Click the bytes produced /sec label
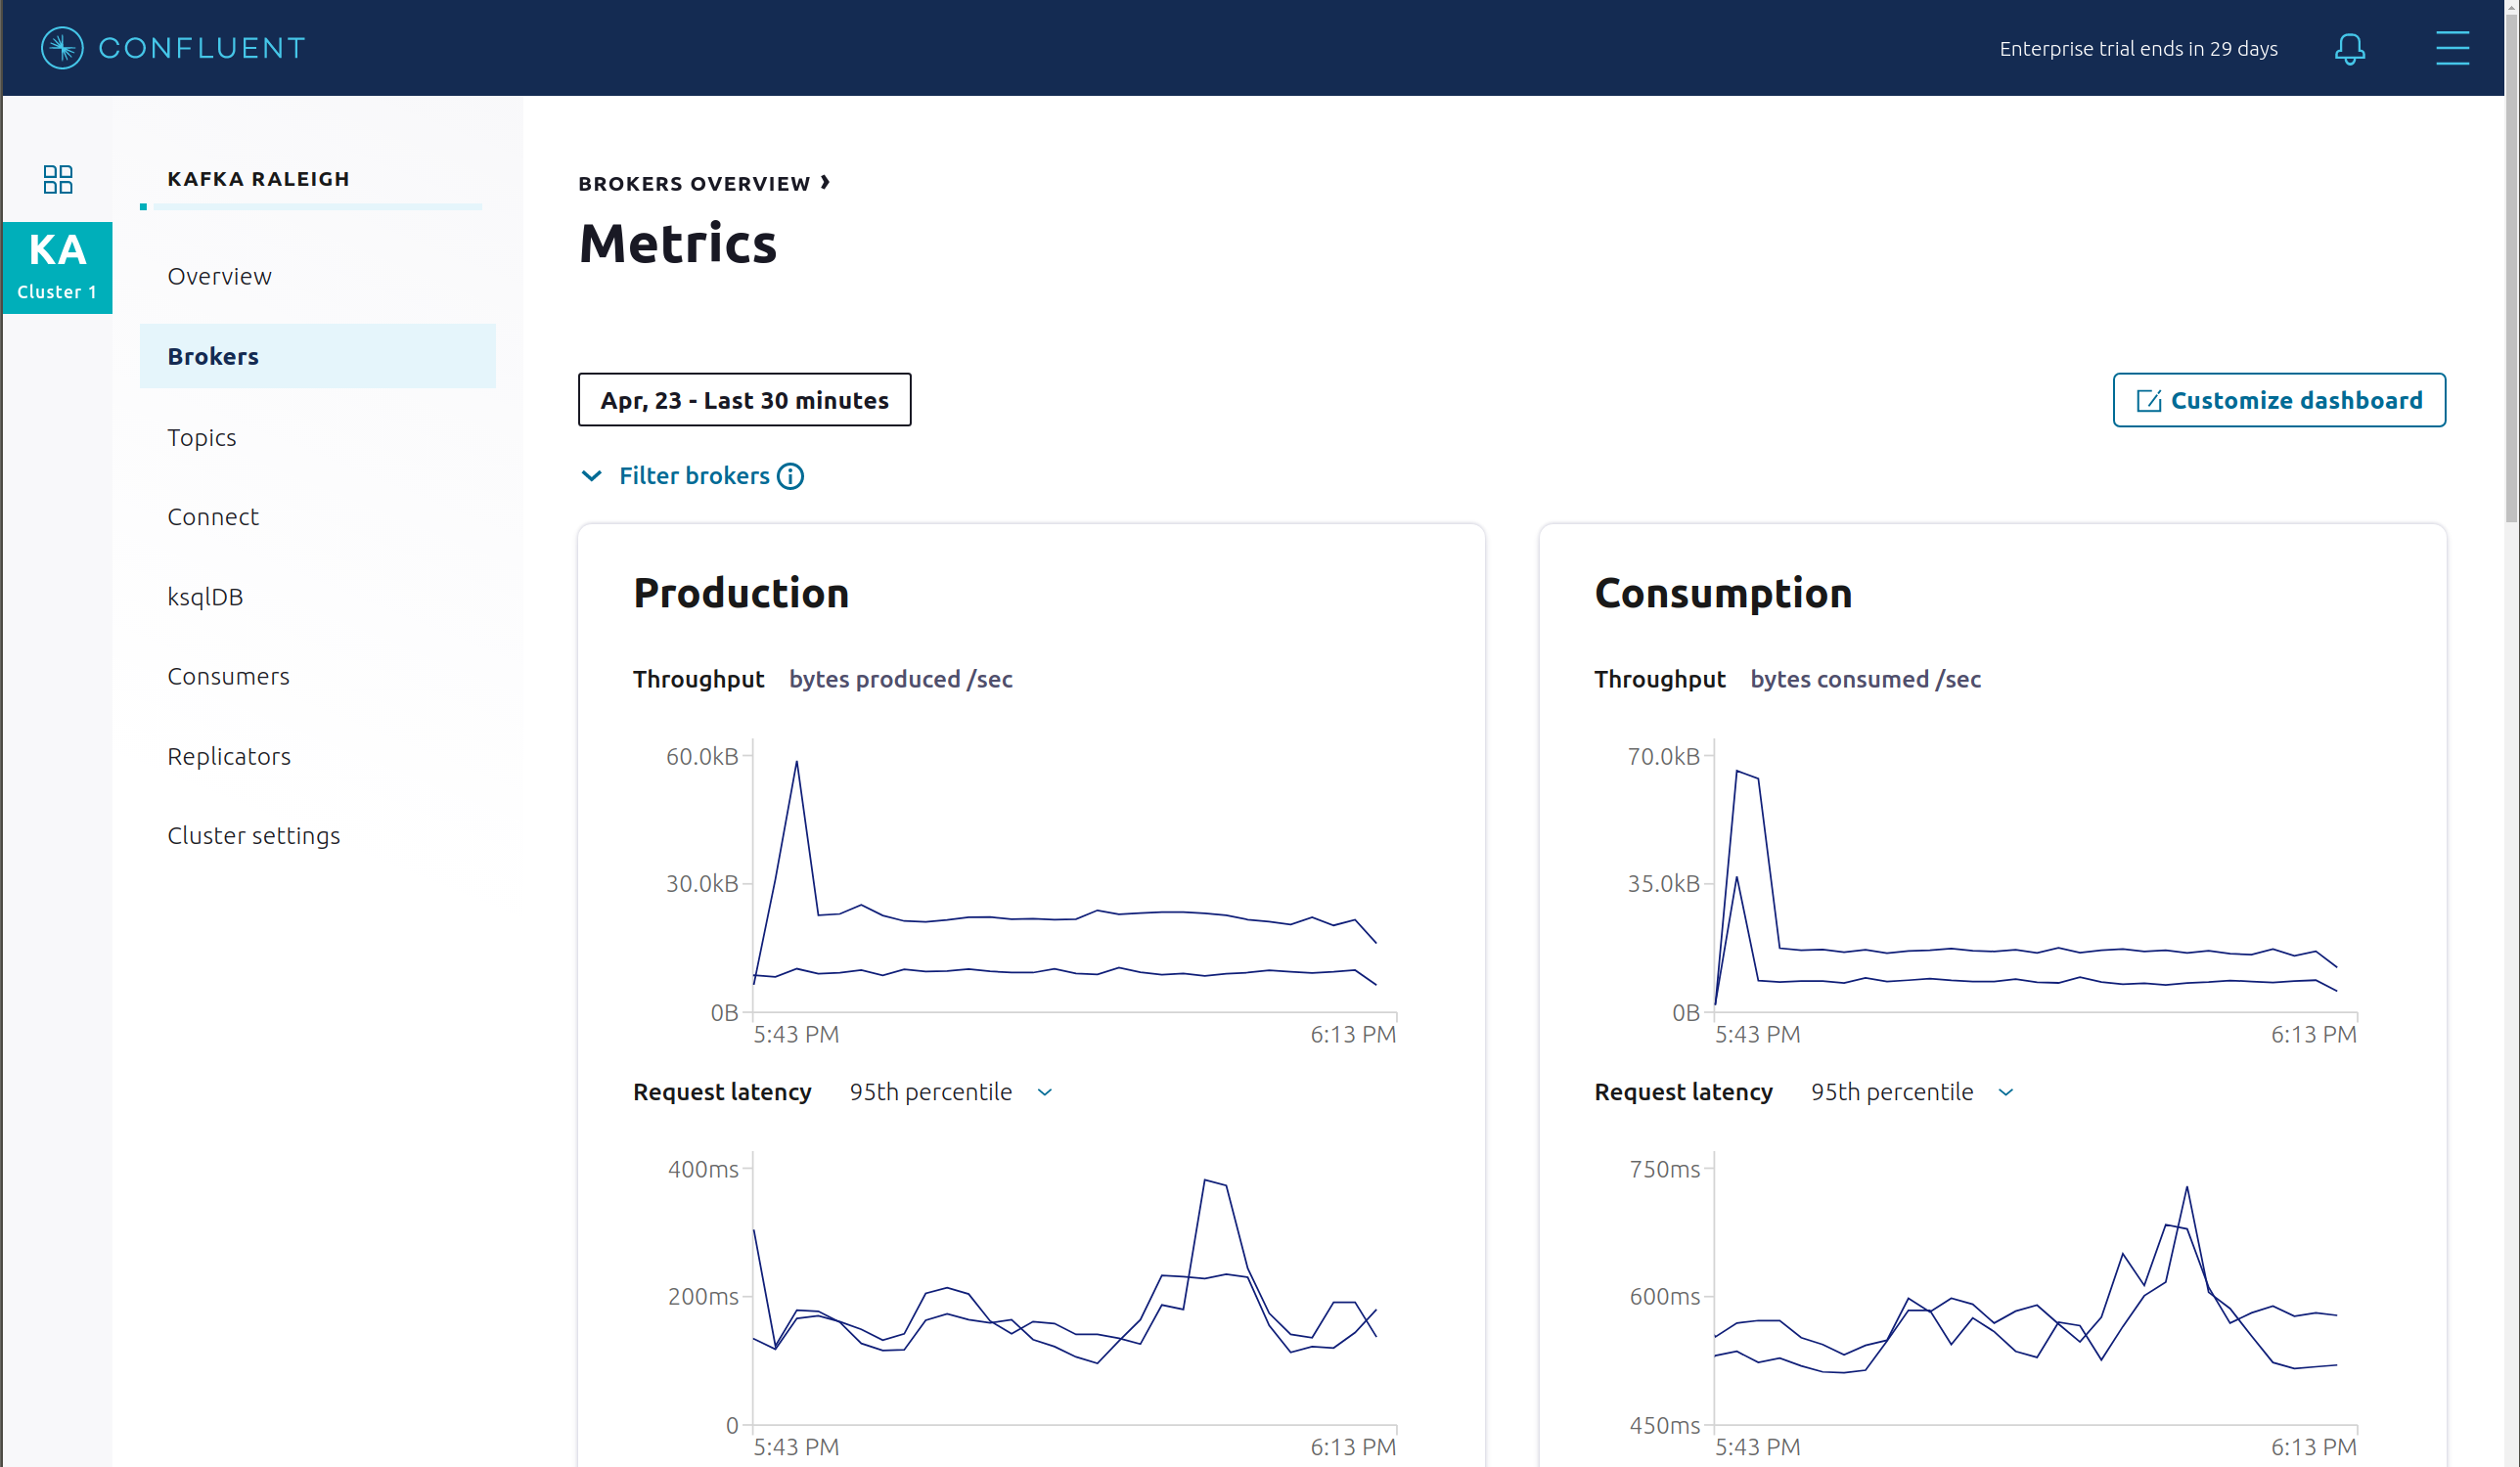 point(900,679)
